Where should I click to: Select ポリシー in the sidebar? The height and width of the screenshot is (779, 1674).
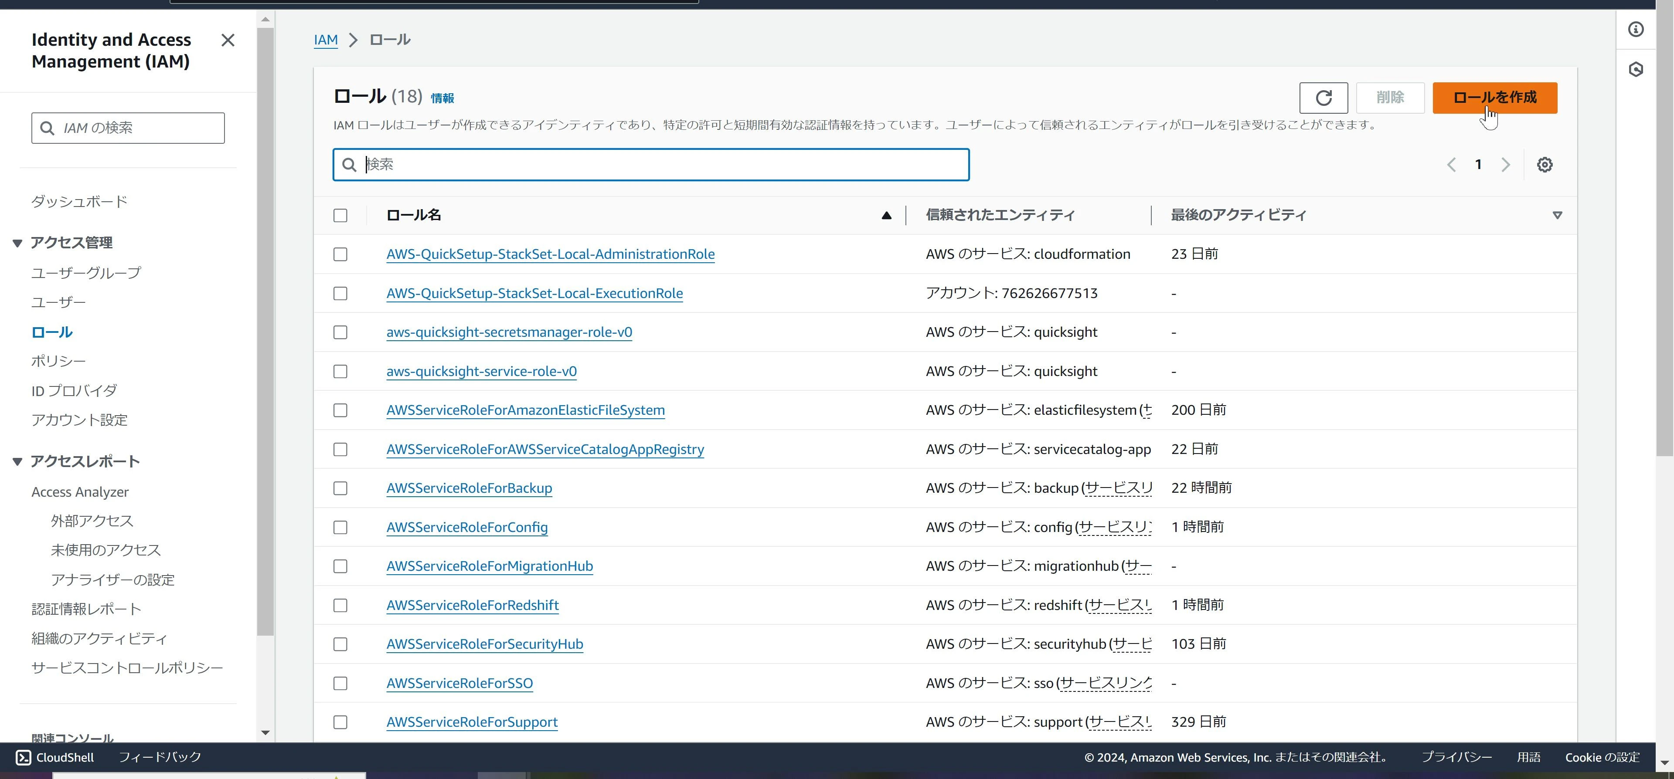point(58,361)
